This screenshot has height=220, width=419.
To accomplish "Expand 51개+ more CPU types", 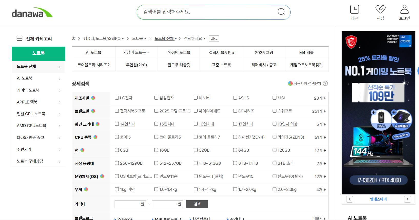I will (x=320, y=137).
